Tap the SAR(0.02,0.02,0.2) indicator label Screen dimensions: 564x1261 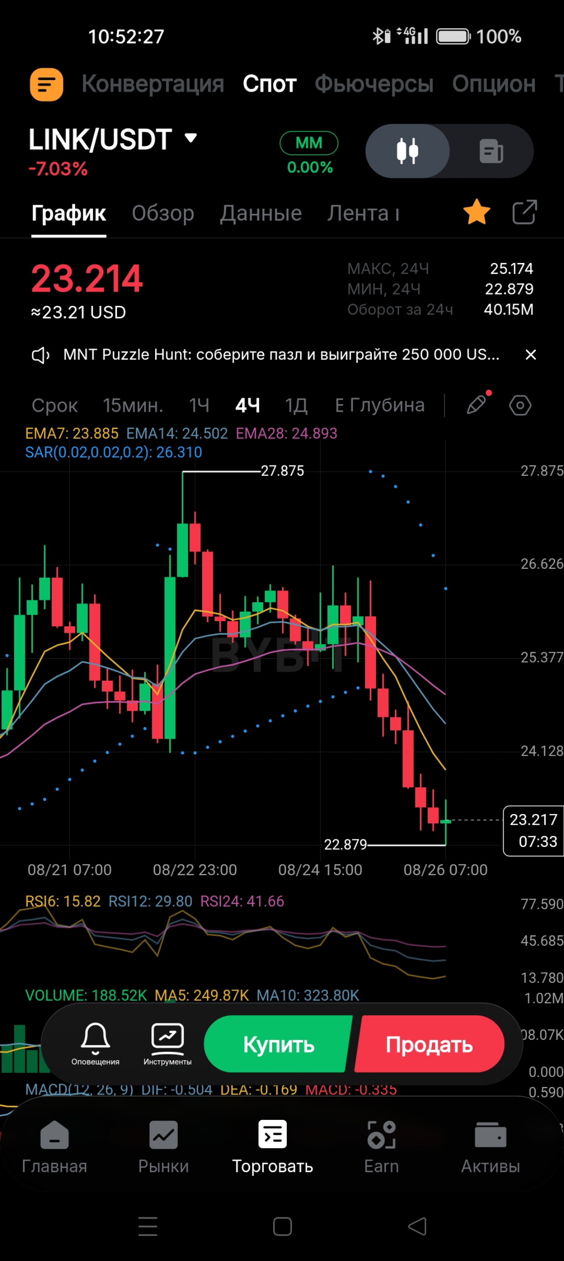pos(113,452)
